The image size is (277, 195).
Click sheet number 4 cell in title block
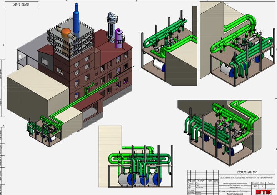(262, 186)
